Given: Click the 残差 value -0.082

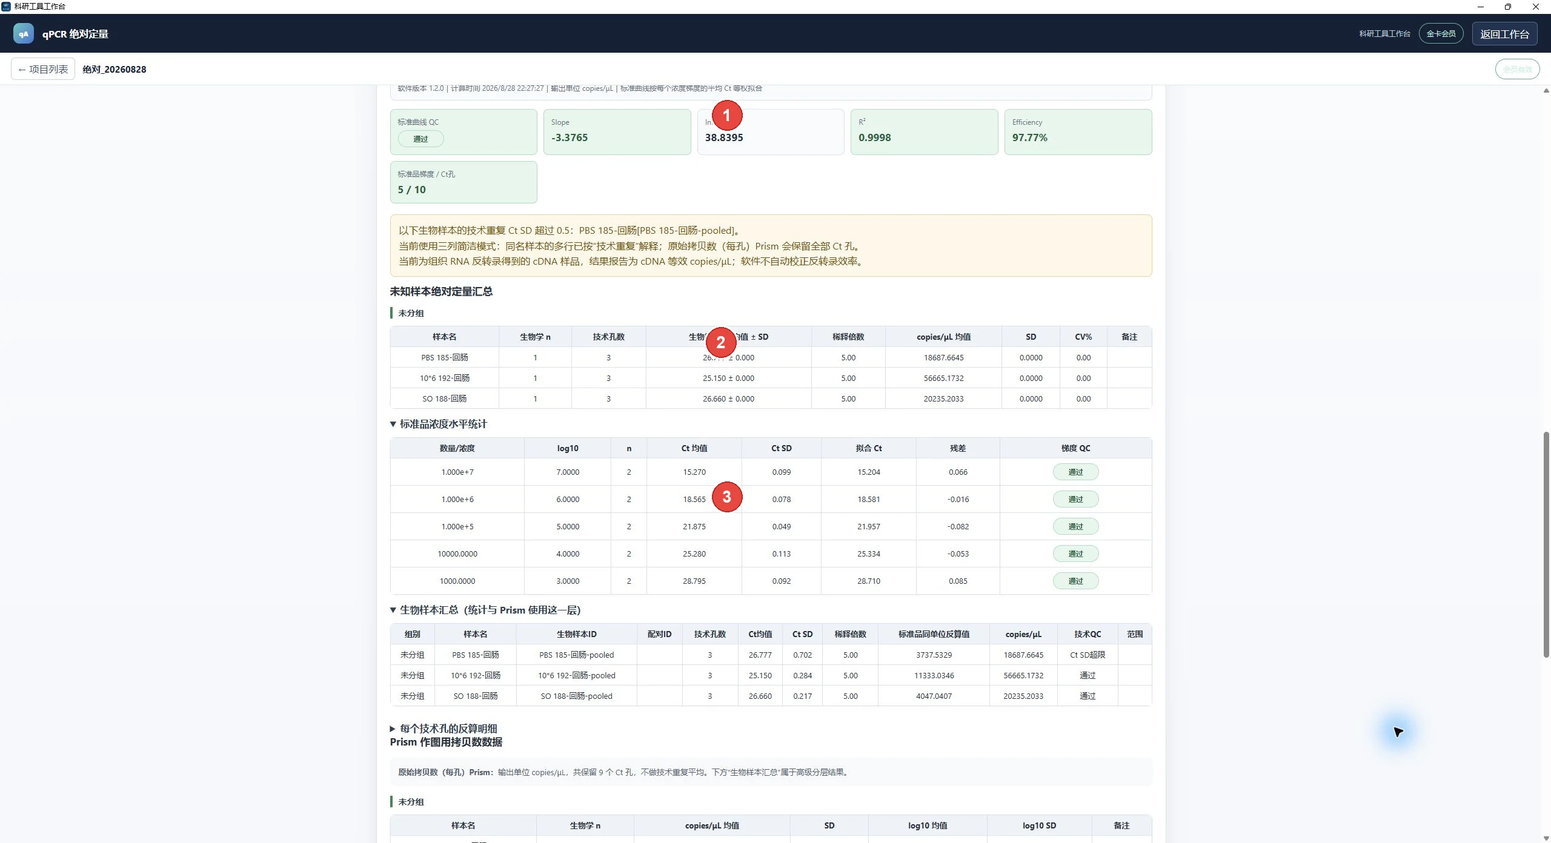Looking at the screenshot, I should pyautogui.click(x=958, y=526).
